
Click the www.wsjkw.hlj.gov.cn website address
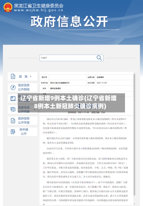pos(39,10)
